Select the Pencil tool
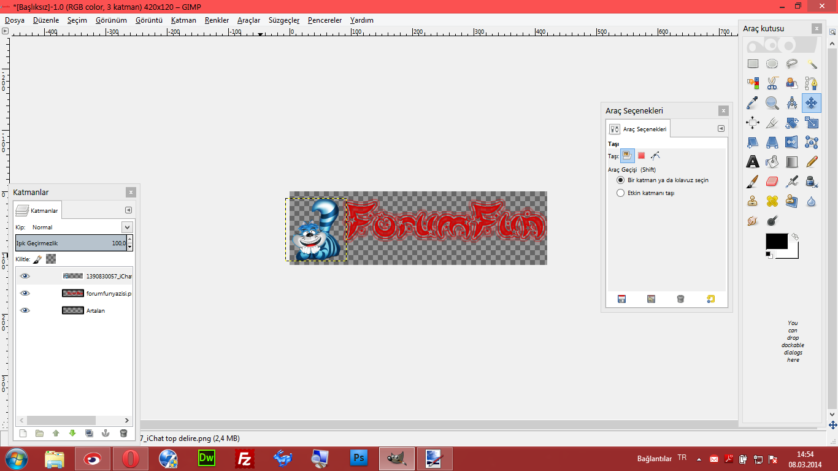Viewport: 838px width, 471px height. (x=812, y=161)
